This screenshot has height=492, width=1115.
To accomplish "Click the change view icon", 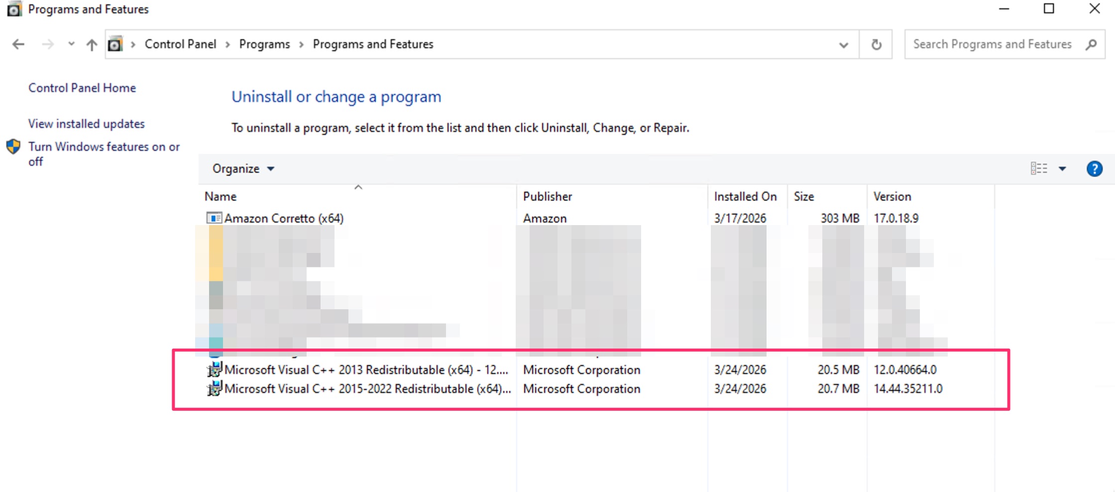I will tap(1039, 169).
